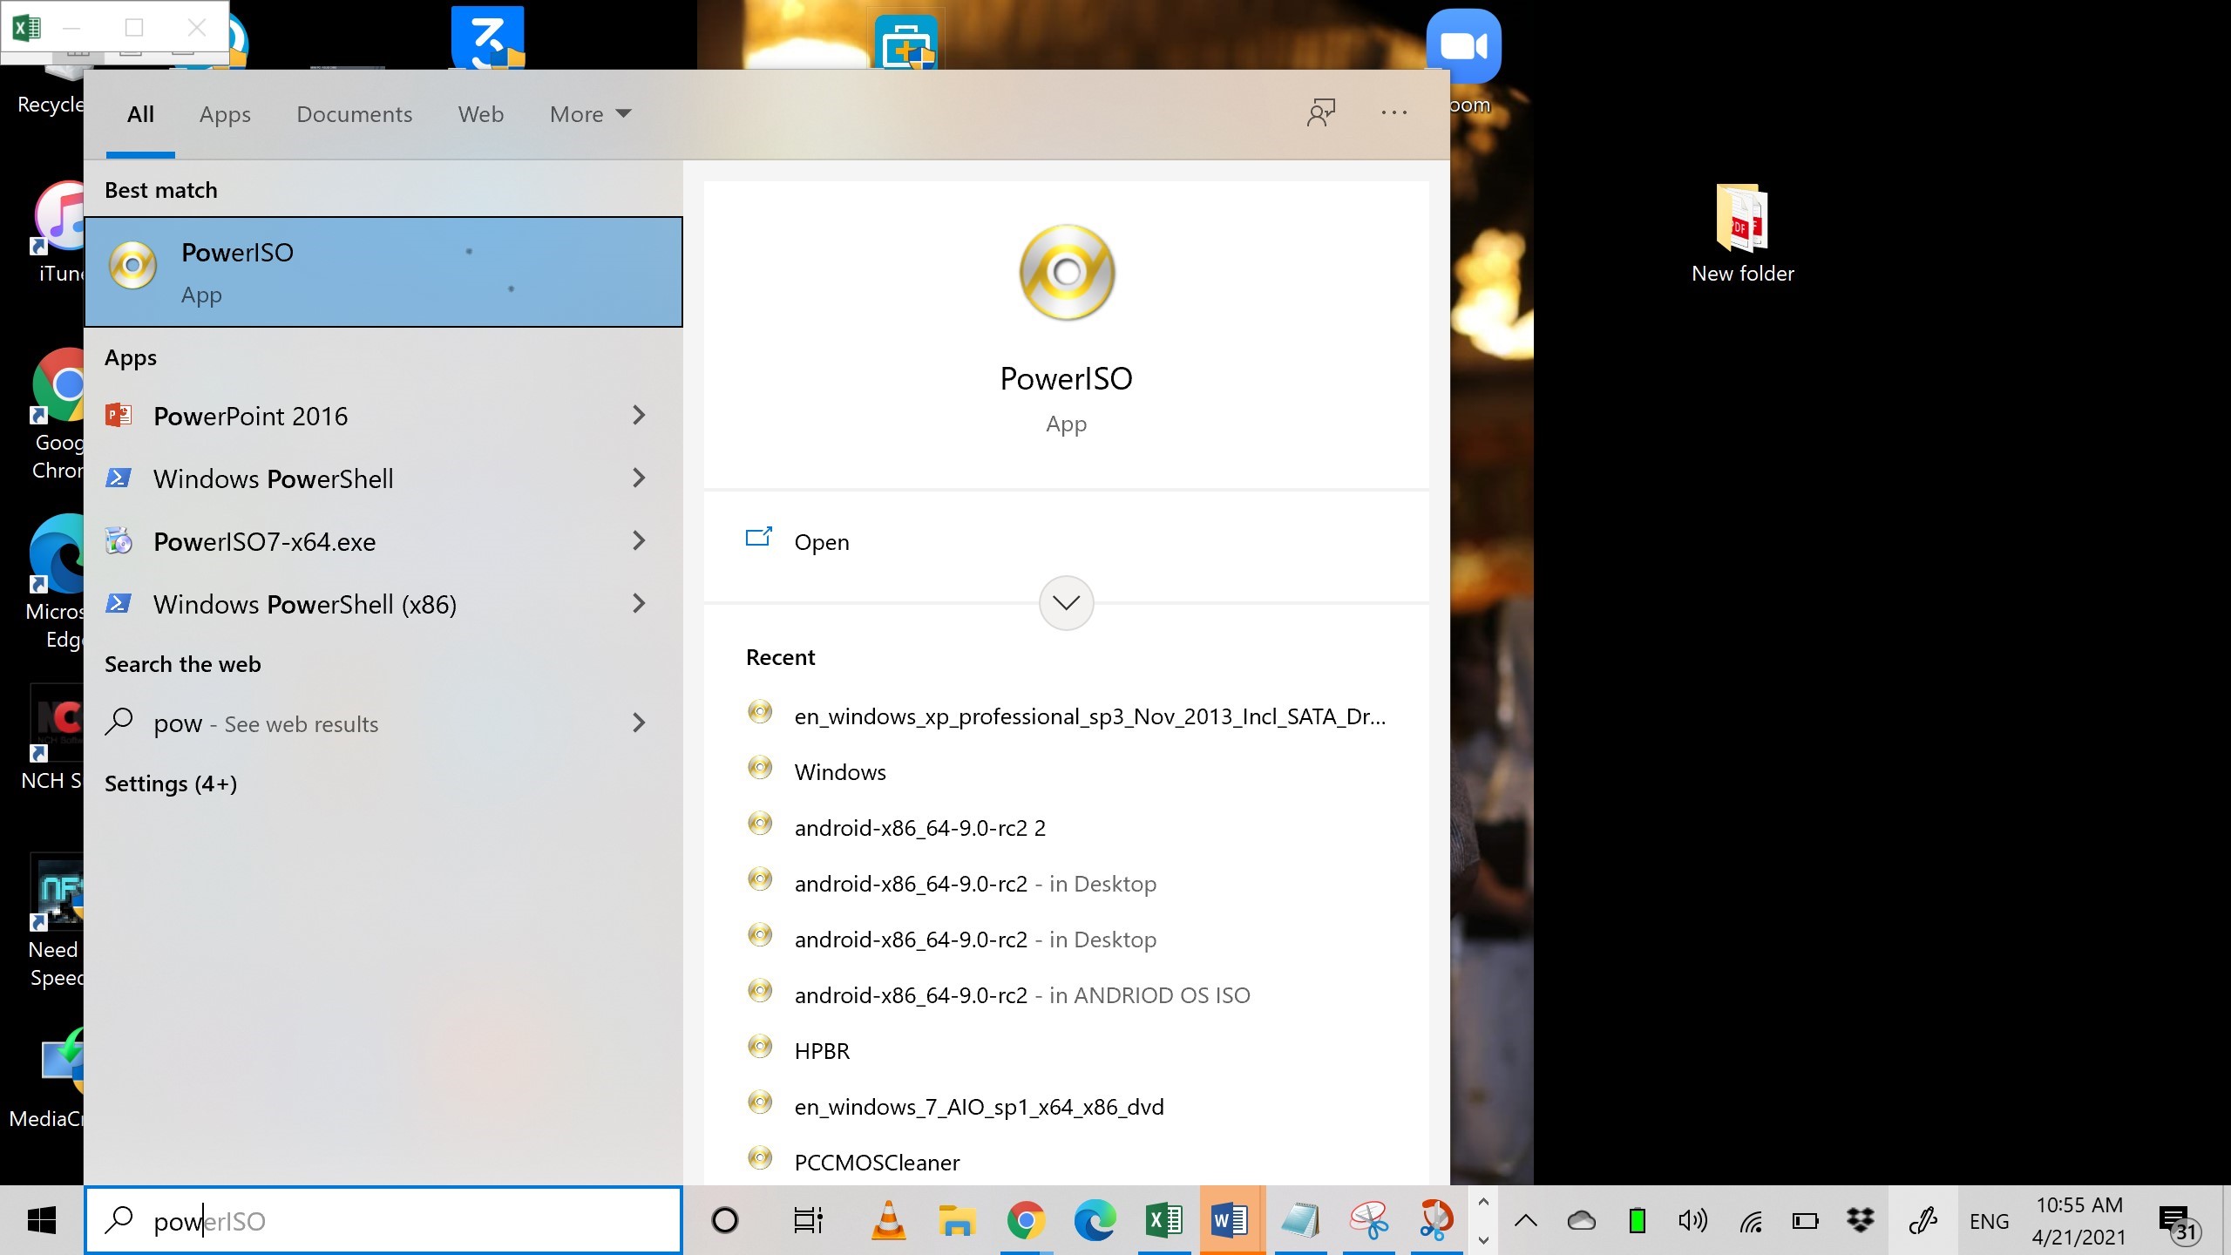Expand Settings (4+) results group
Image resolution: width=2231 pixels, height=1255 pixels.
pos(171,784)
